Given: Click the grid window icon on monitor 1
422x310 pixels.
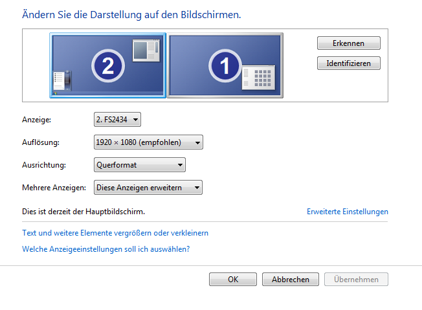Looking at the screenshot, I should click(259, 78).
